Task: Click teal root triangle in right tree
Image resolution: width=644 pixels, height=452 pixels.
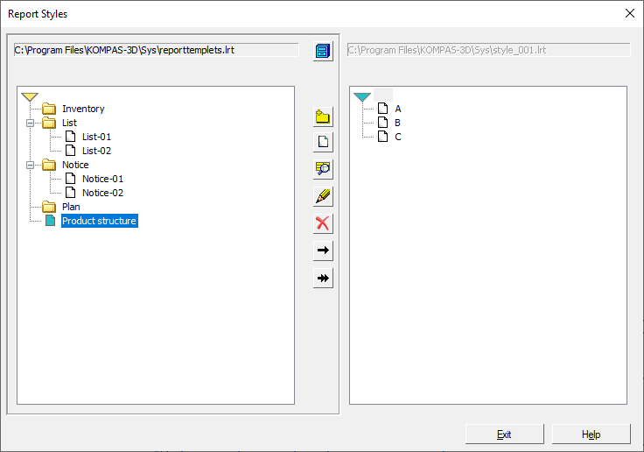Action: pyautogui.click(x=362, y=96)
